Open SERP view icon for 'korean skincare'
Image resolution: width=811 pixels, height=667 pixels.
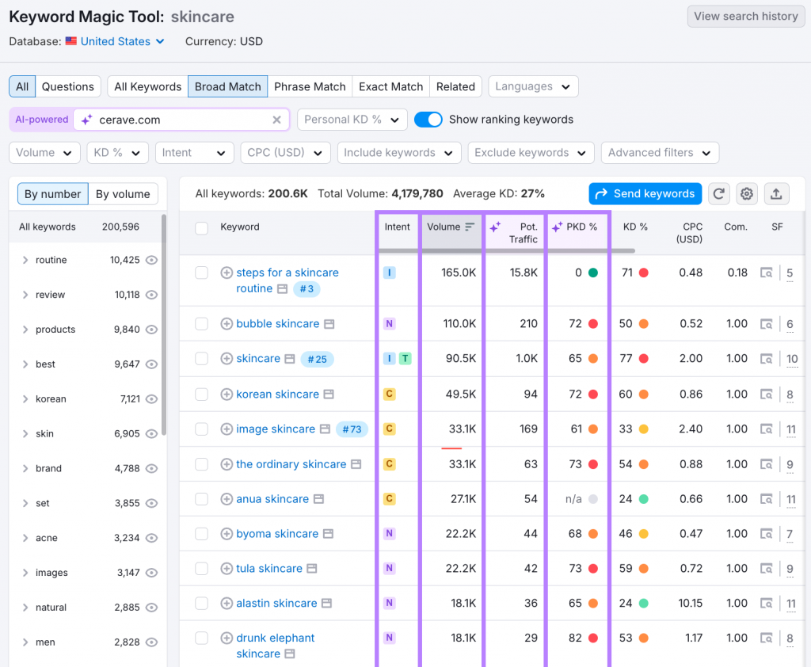pyautogui.click(x=766, y=394)
